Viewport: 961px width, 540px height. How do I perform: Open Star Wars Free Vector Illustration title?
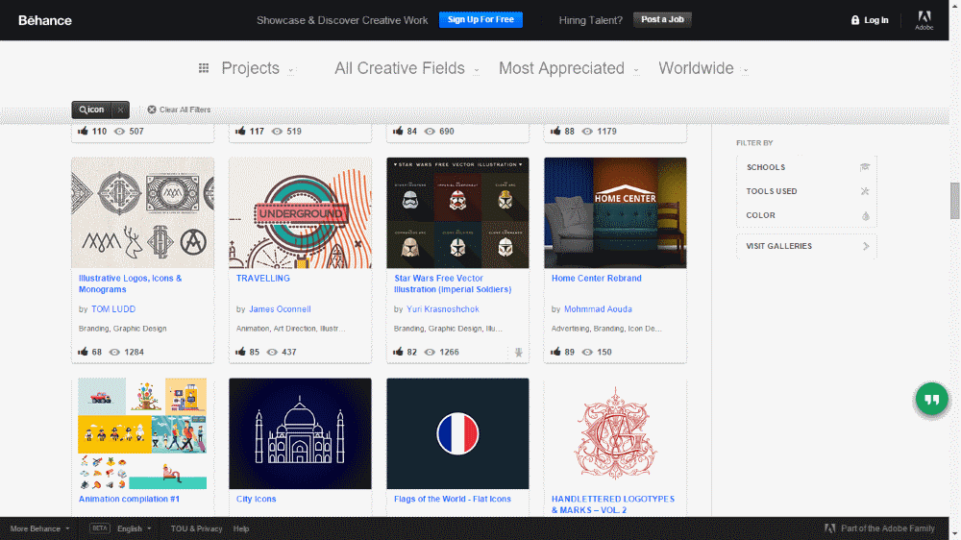pos(453,283)
